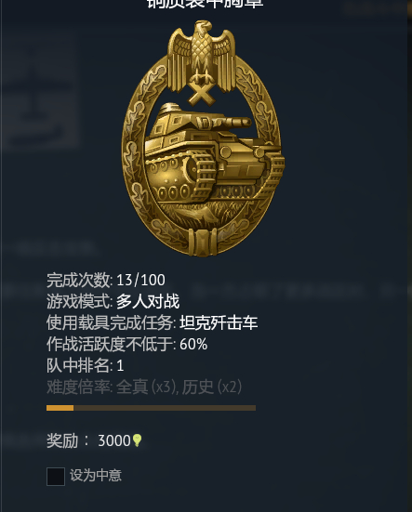Click the orange progress bar filled portion
This screenshot has height=512, width=412.
60,408
